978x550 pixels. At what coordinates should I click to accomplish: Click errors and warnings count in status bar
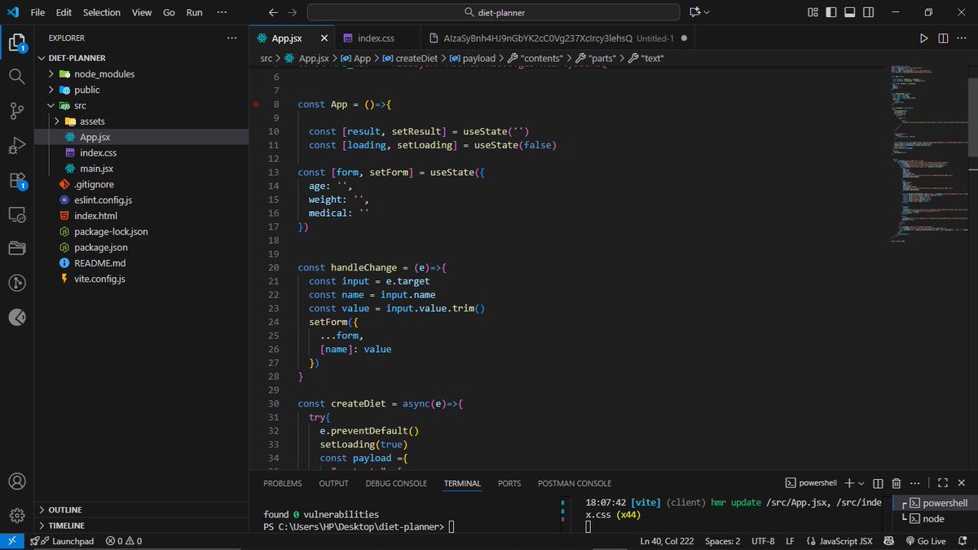point(123,541)
